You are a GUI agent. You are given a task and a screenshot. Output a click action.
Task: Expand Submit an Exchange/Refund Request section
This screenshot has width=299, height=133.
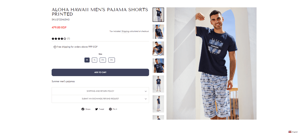[x=100, y=99]
